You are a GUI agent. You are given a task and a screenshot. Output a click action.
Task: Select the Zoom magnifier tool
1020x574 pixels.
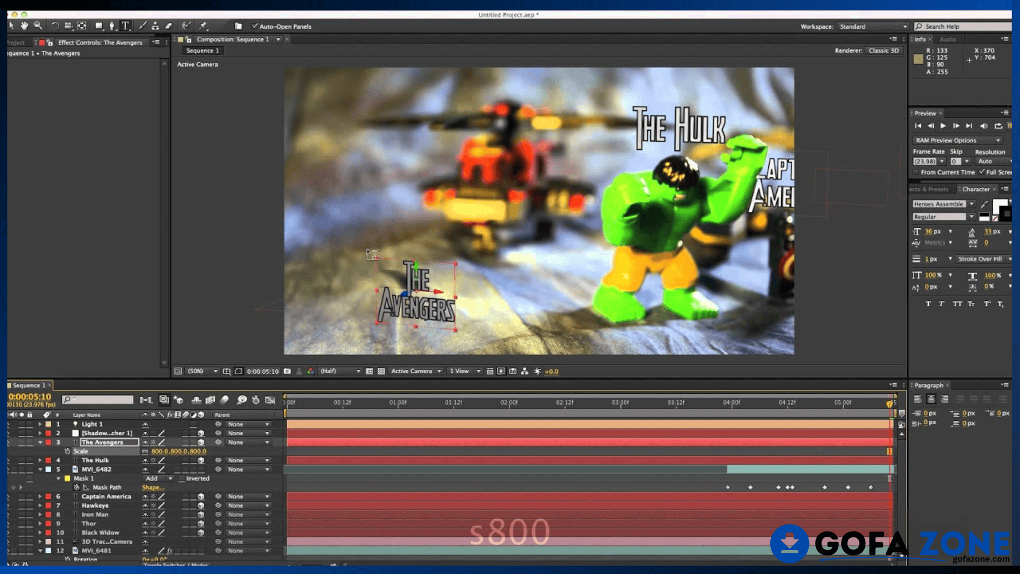click(x=38, y=26)
